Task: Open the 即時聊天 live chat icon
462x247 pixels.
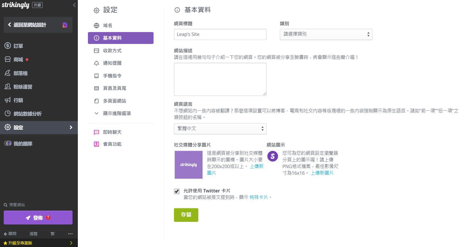Action: pyautogui.click(x=96, y=132)
